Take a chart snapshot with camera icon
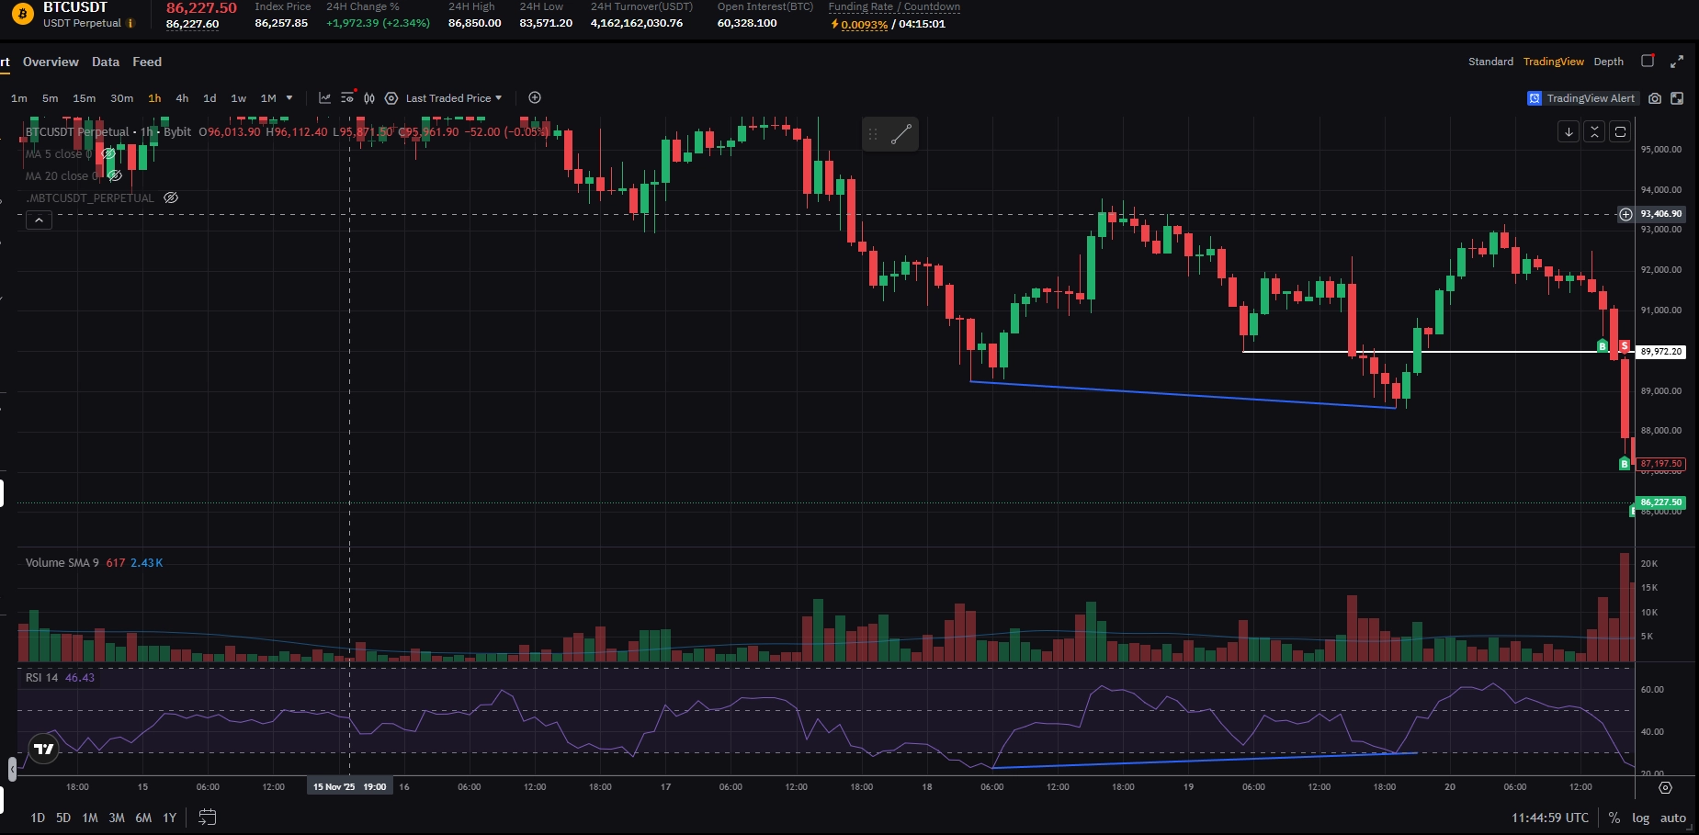 [x=1655, y=98]
